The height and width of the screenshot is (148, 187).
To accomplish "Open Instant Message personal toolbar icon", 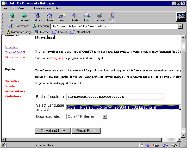I will [9, 32].
